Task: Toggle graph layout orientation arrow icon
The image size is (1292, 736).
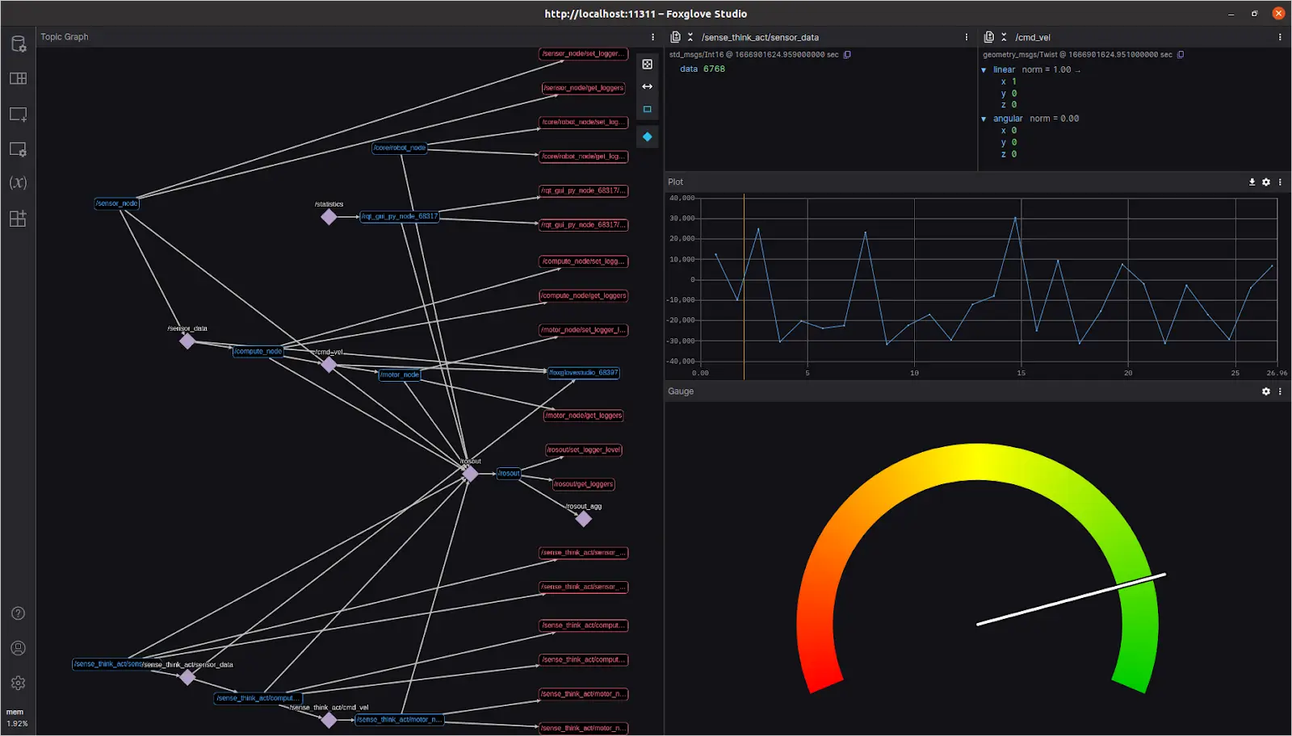Action: pos(647,86)
